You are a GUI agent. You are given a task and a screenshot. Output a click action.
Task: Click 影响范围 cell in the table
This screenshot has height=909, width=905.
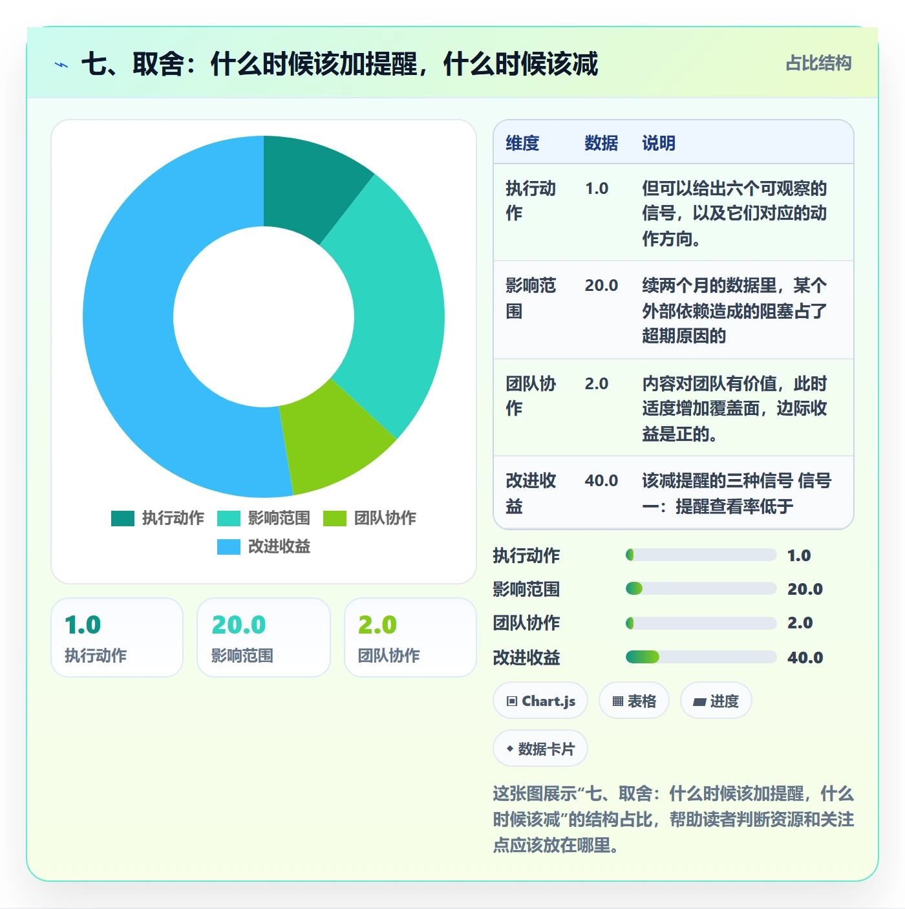point(531,298)
